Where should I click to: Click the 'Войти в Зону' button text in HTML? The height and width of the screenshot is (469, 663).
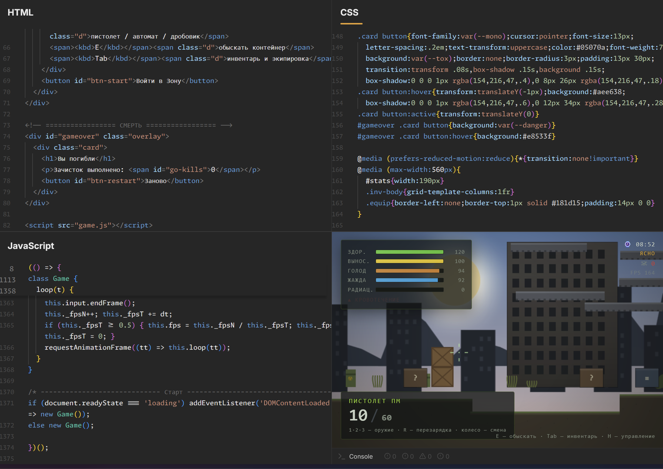coord(159,81)
